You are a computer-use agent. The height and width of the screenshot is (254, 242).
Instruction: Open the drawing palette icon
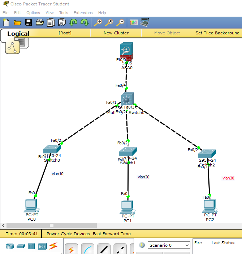[134, 22]
